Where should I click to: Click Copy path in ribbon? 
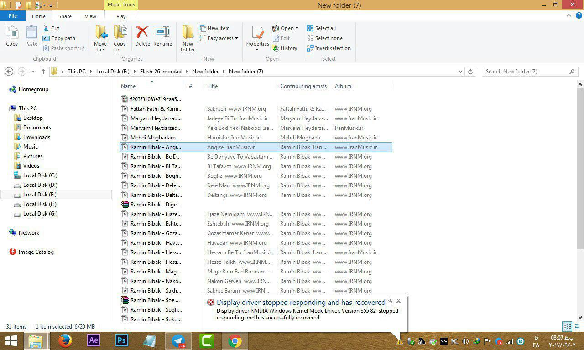(x=59, y=38)
